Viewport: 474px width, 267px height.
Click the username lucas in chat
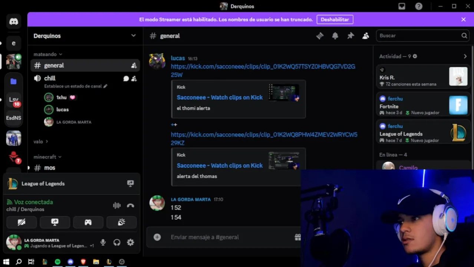178,58
